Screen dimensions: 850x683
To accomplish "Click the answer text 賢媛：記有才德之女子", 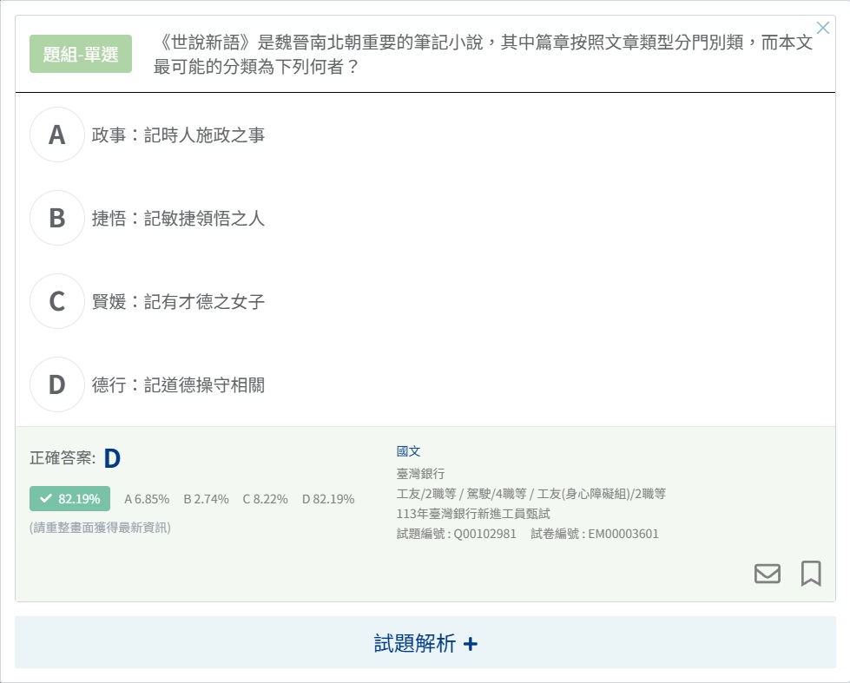I will (178, 302).
